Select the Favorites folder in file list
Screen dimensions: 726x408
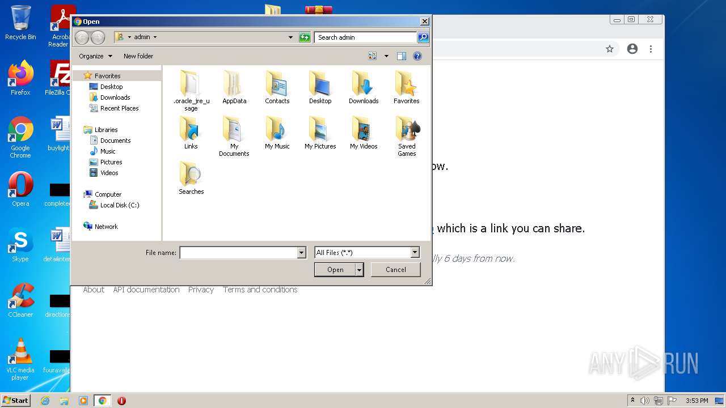[407, 88]
